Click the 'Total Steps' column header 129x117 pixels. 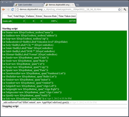click(x=19, y=16)
